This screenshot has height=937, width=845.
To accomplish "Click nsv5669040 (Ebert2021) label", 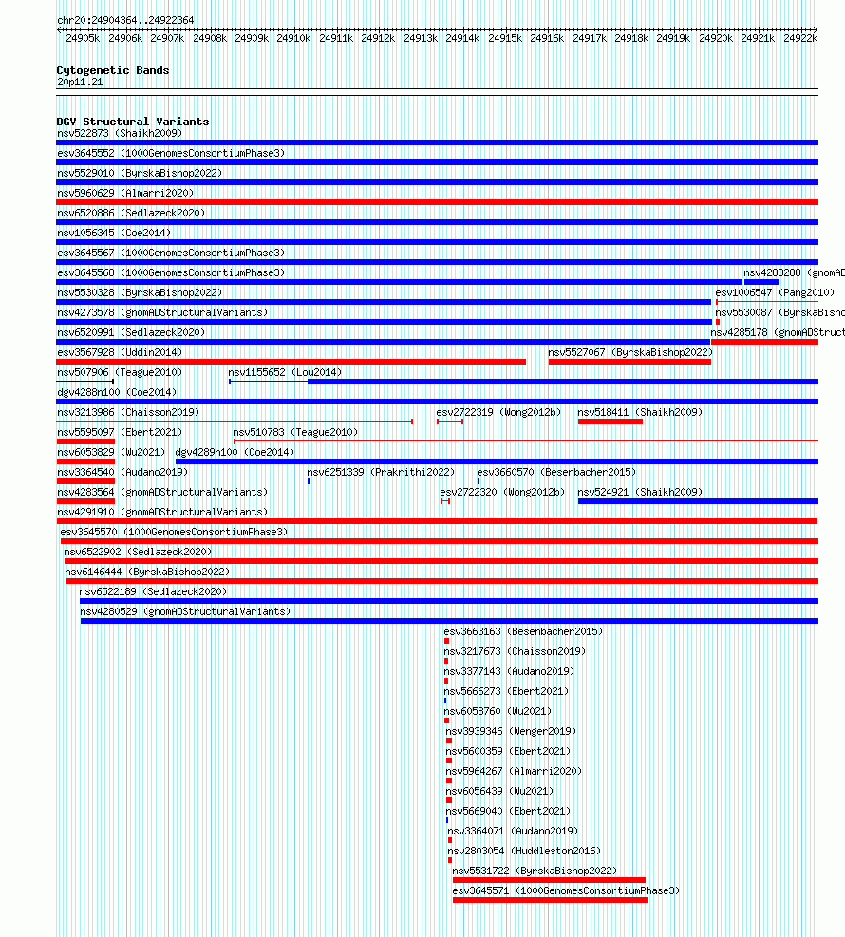I will pos(508,811).
